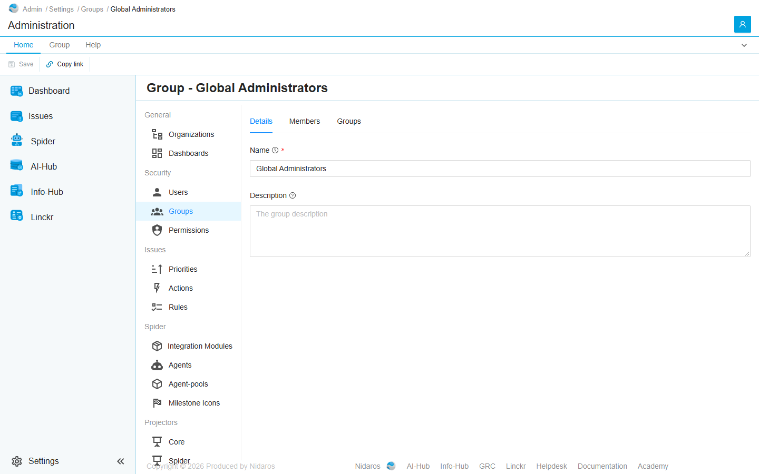Expand the ribbon chevron at right
759x474 pixels.
pos(744,45)
